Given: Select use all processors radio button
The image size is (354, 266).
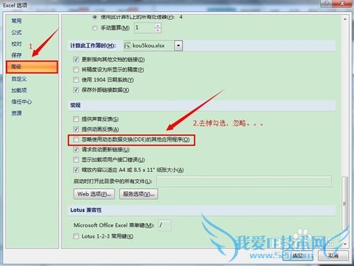Looking at the screenshot, I should coord(95,17).
